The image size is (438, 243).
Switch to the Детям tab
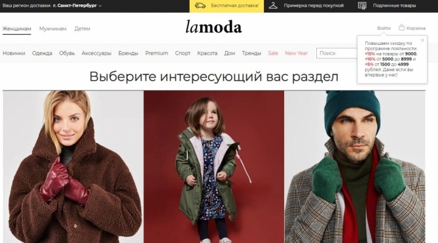(82, 29)
